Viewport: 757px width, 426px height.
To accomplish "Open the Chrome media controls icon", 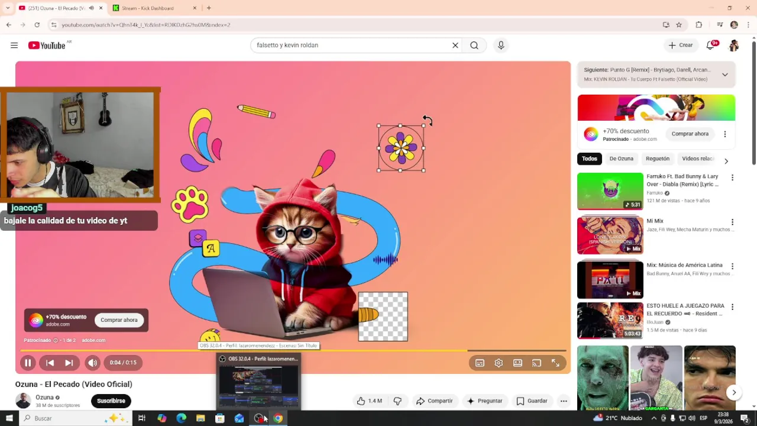I will coord(720,25).
